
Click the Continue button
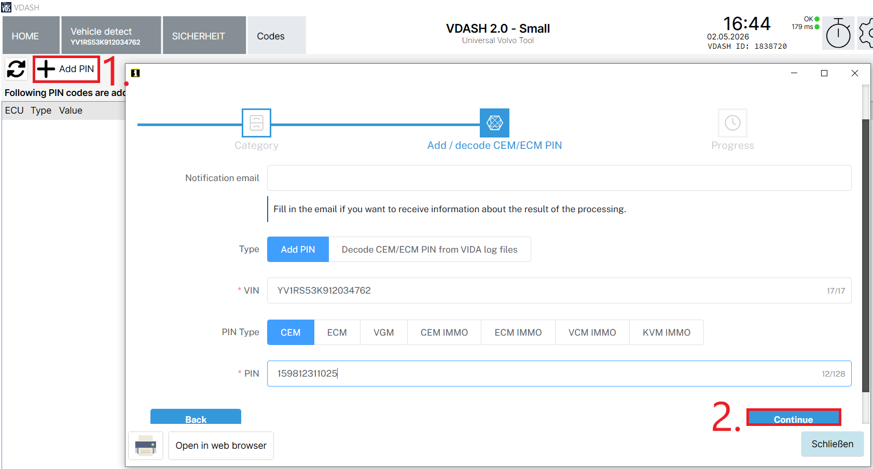point(794,417)
